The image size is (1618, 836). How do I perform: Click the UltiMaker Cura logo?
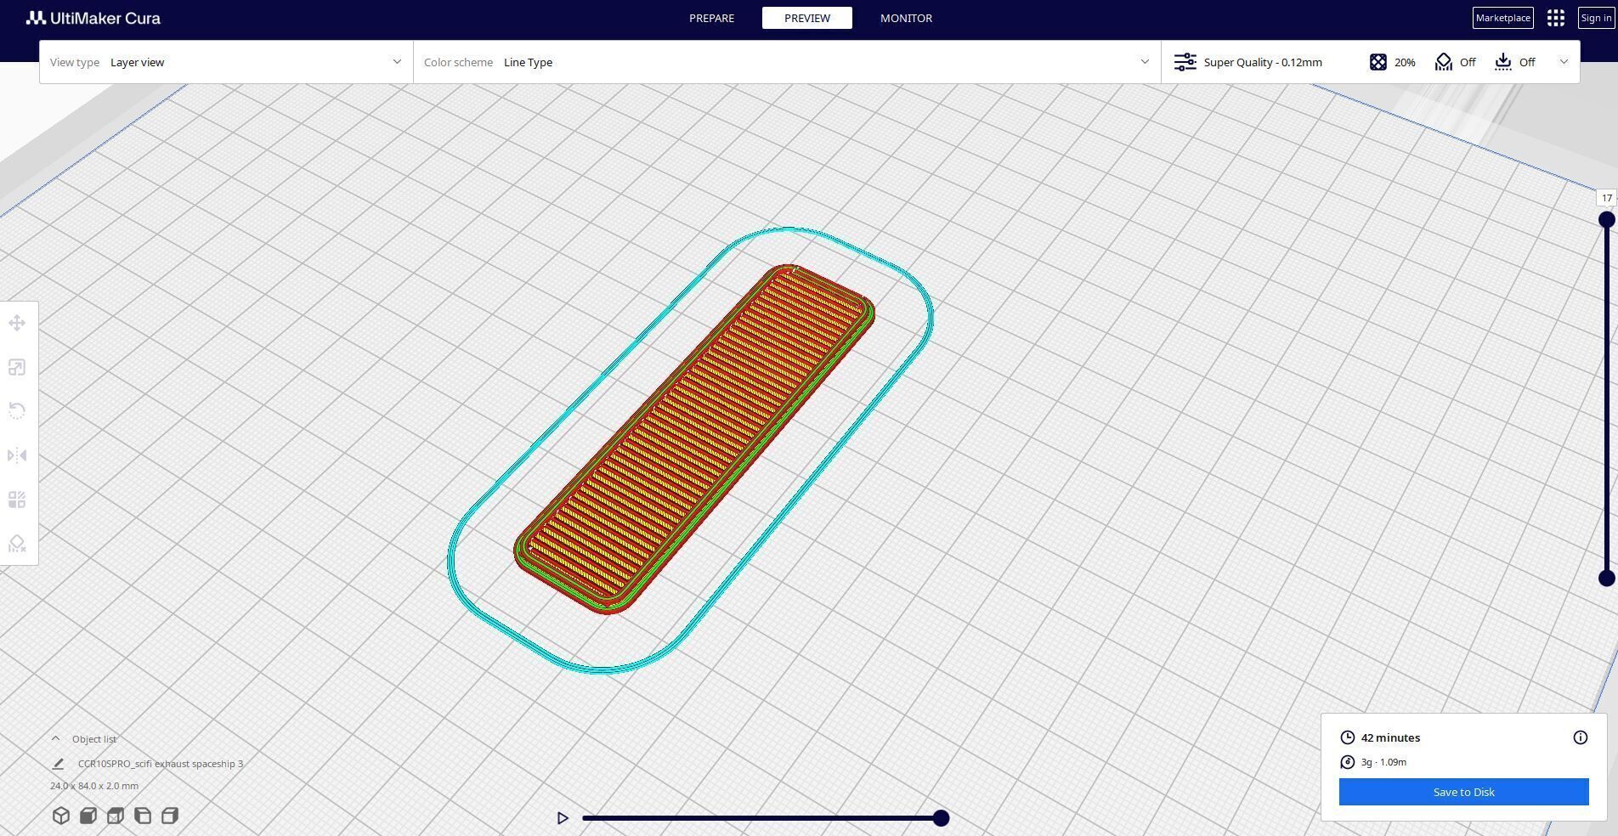tap(93, 18)
